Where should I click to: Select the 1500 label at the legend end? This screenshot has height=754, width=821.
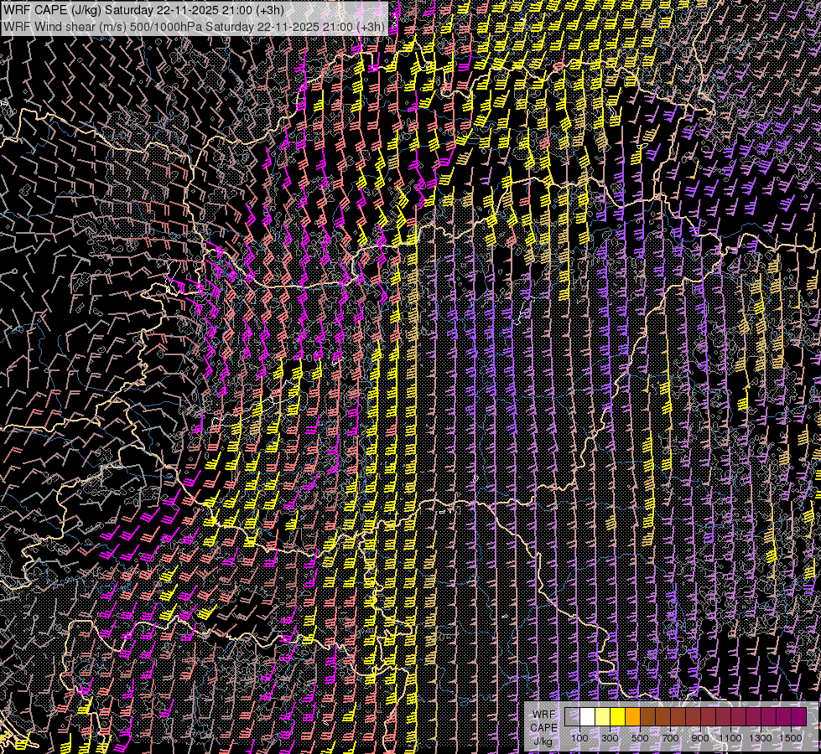791,738
